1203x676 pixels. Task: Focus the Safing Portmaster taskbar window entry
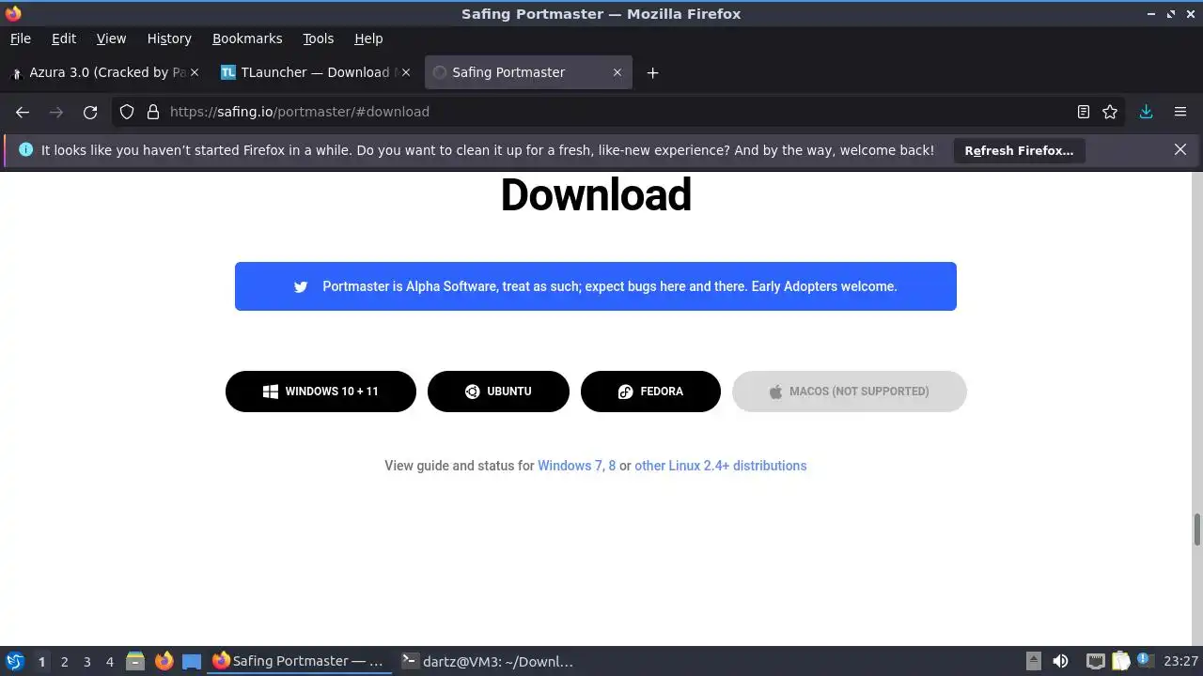coord(299,661)
